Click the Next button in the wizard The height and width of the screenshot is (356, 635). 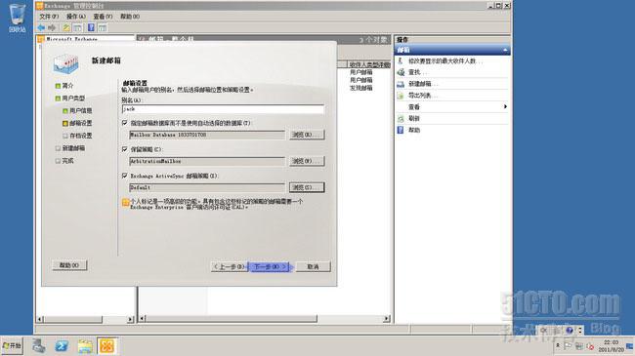[x=270, y=266]
